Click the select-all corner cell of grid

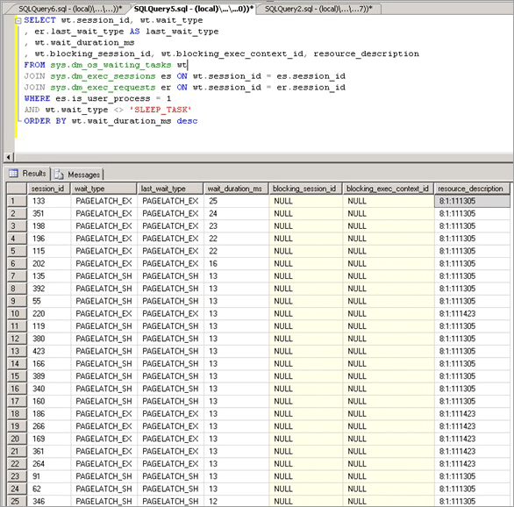pyautogui.click(x=17, y=189)
